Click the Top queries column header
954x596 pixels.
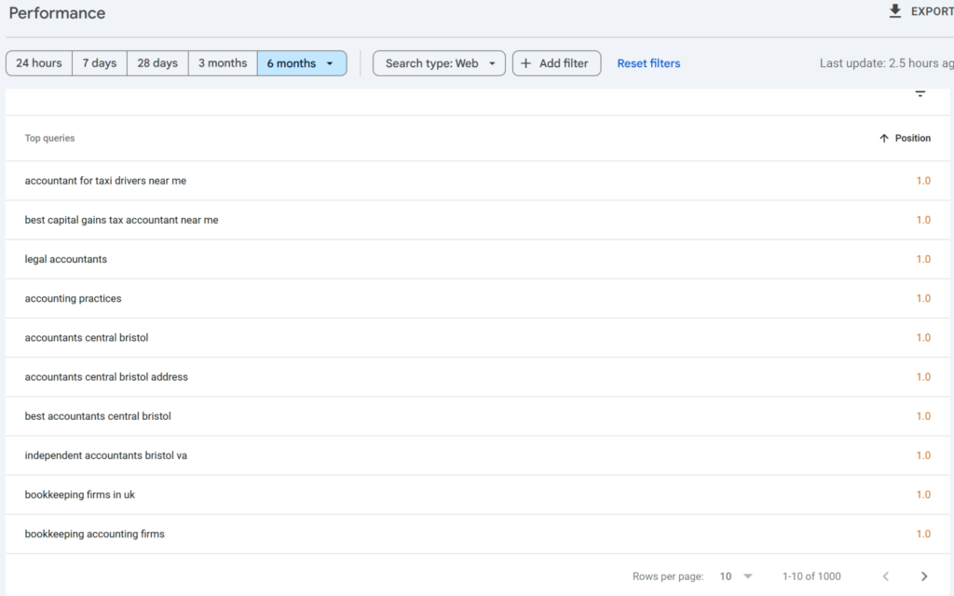[x=49, y=138]
